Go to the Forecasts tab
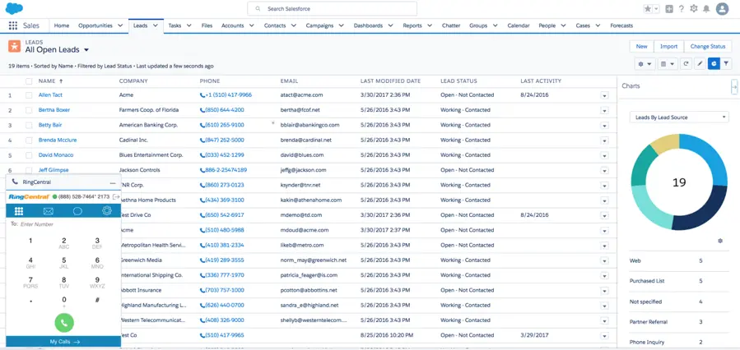This screenshot has width=740, height=350. (621, 25)
